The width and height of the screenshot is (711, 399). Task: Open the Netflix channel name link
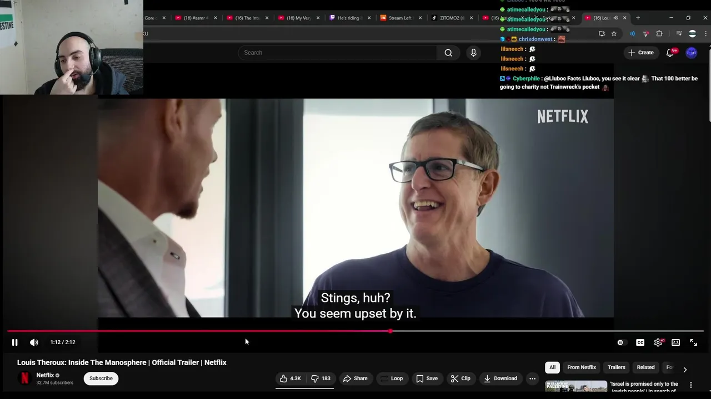click(x=45, y=375)
